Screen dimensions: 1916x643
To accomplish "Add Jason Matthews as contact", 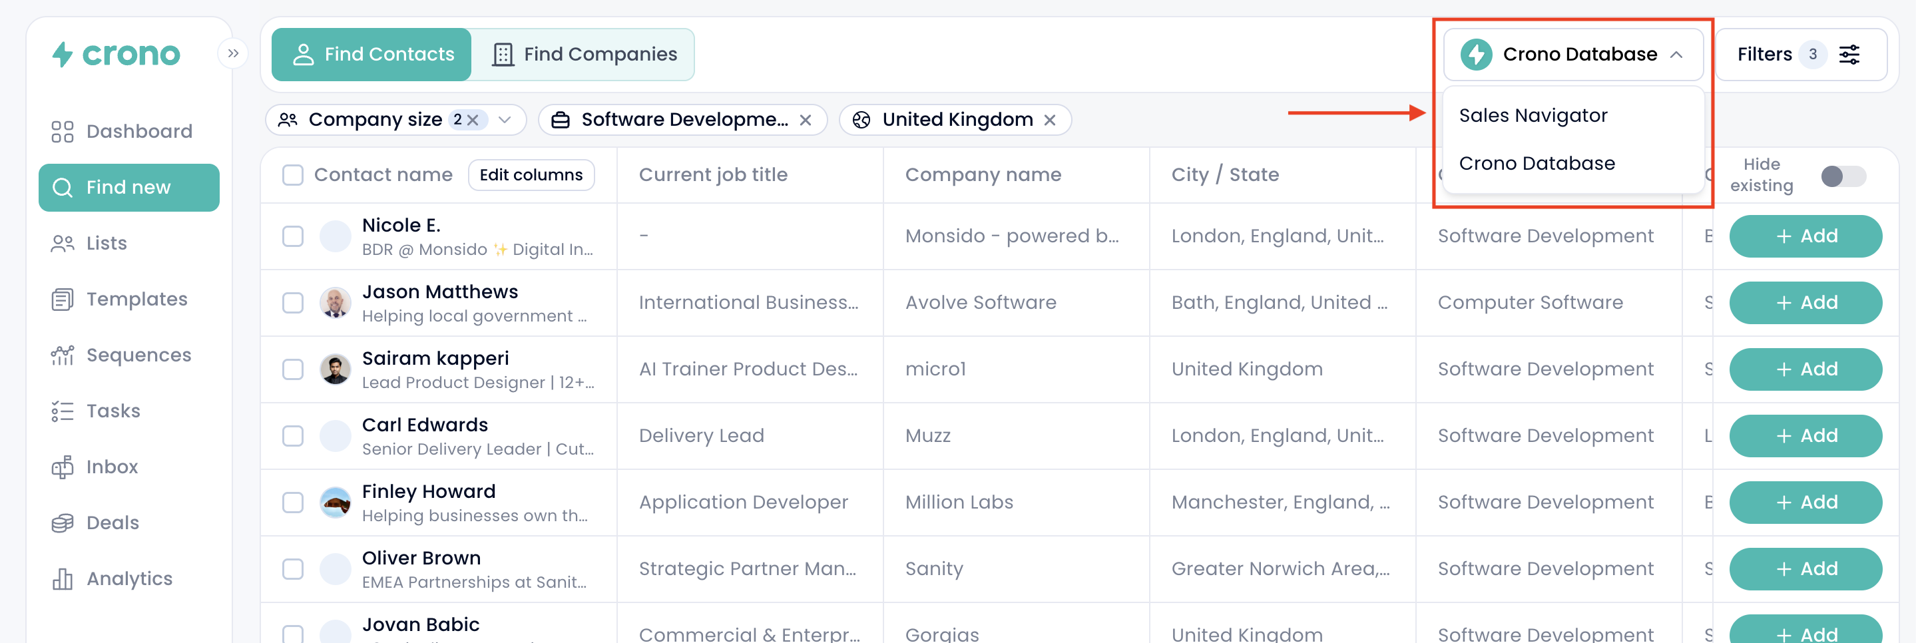I will (1805, 303).
